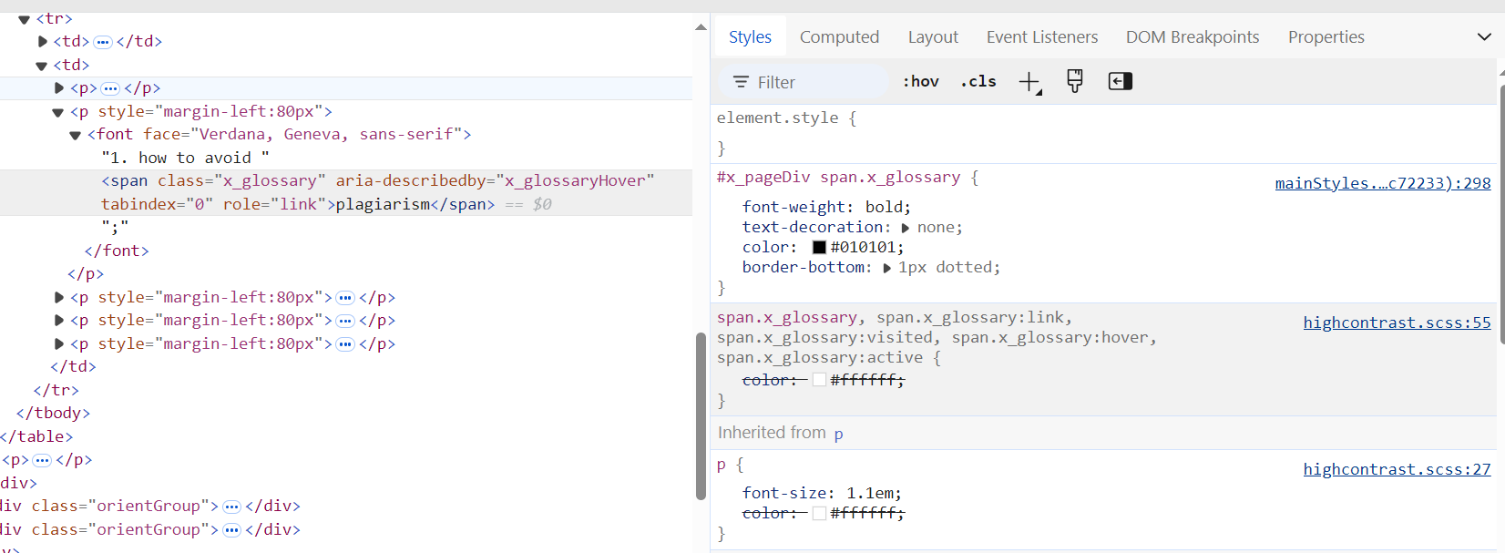Image resolution: width=1505 pixels, height=553 pixels.
Task: Add a new style rule with plus icon
Action: click(x=1029, y=82)
